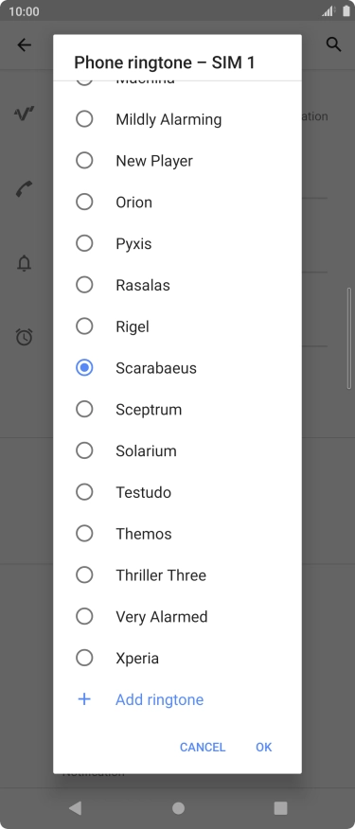Tap the back arrow icon
Viewport: 355px width, 829px height.
[x=25, y=45]
